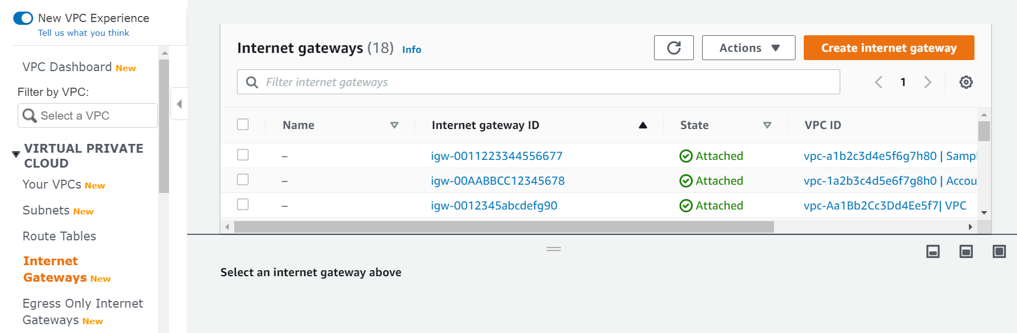Collapse the left navigation sidebar
Viewport: 1017px width, 333px height.
click(178, 104)
